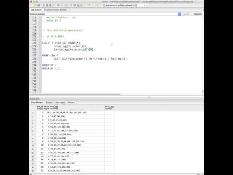Select the Data Output tab
The image size is (233, 175).
37,102
